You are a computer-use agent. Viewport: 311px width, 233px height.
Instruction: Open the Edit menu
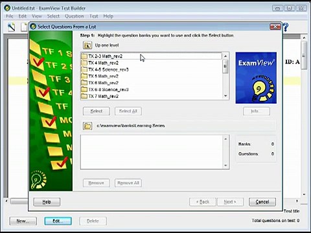[x=23, y=16]
